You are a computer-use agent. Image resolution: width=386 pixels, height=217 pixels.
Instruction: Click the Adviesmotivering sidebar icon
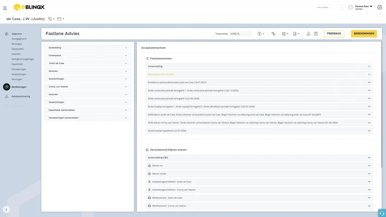(x=7, y=96)
